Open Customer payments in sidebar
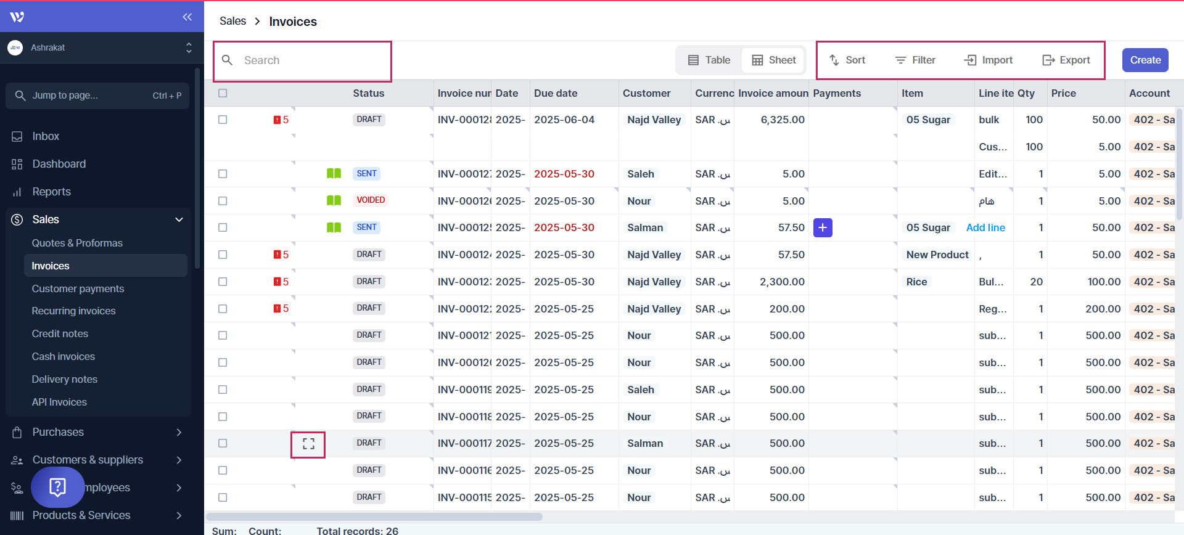 78,288
